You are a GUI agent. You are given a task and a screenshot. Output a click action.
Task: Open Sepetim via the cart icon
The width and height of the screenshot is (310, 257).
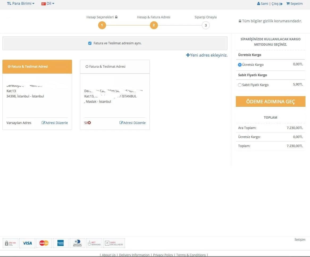pos(294,3)
